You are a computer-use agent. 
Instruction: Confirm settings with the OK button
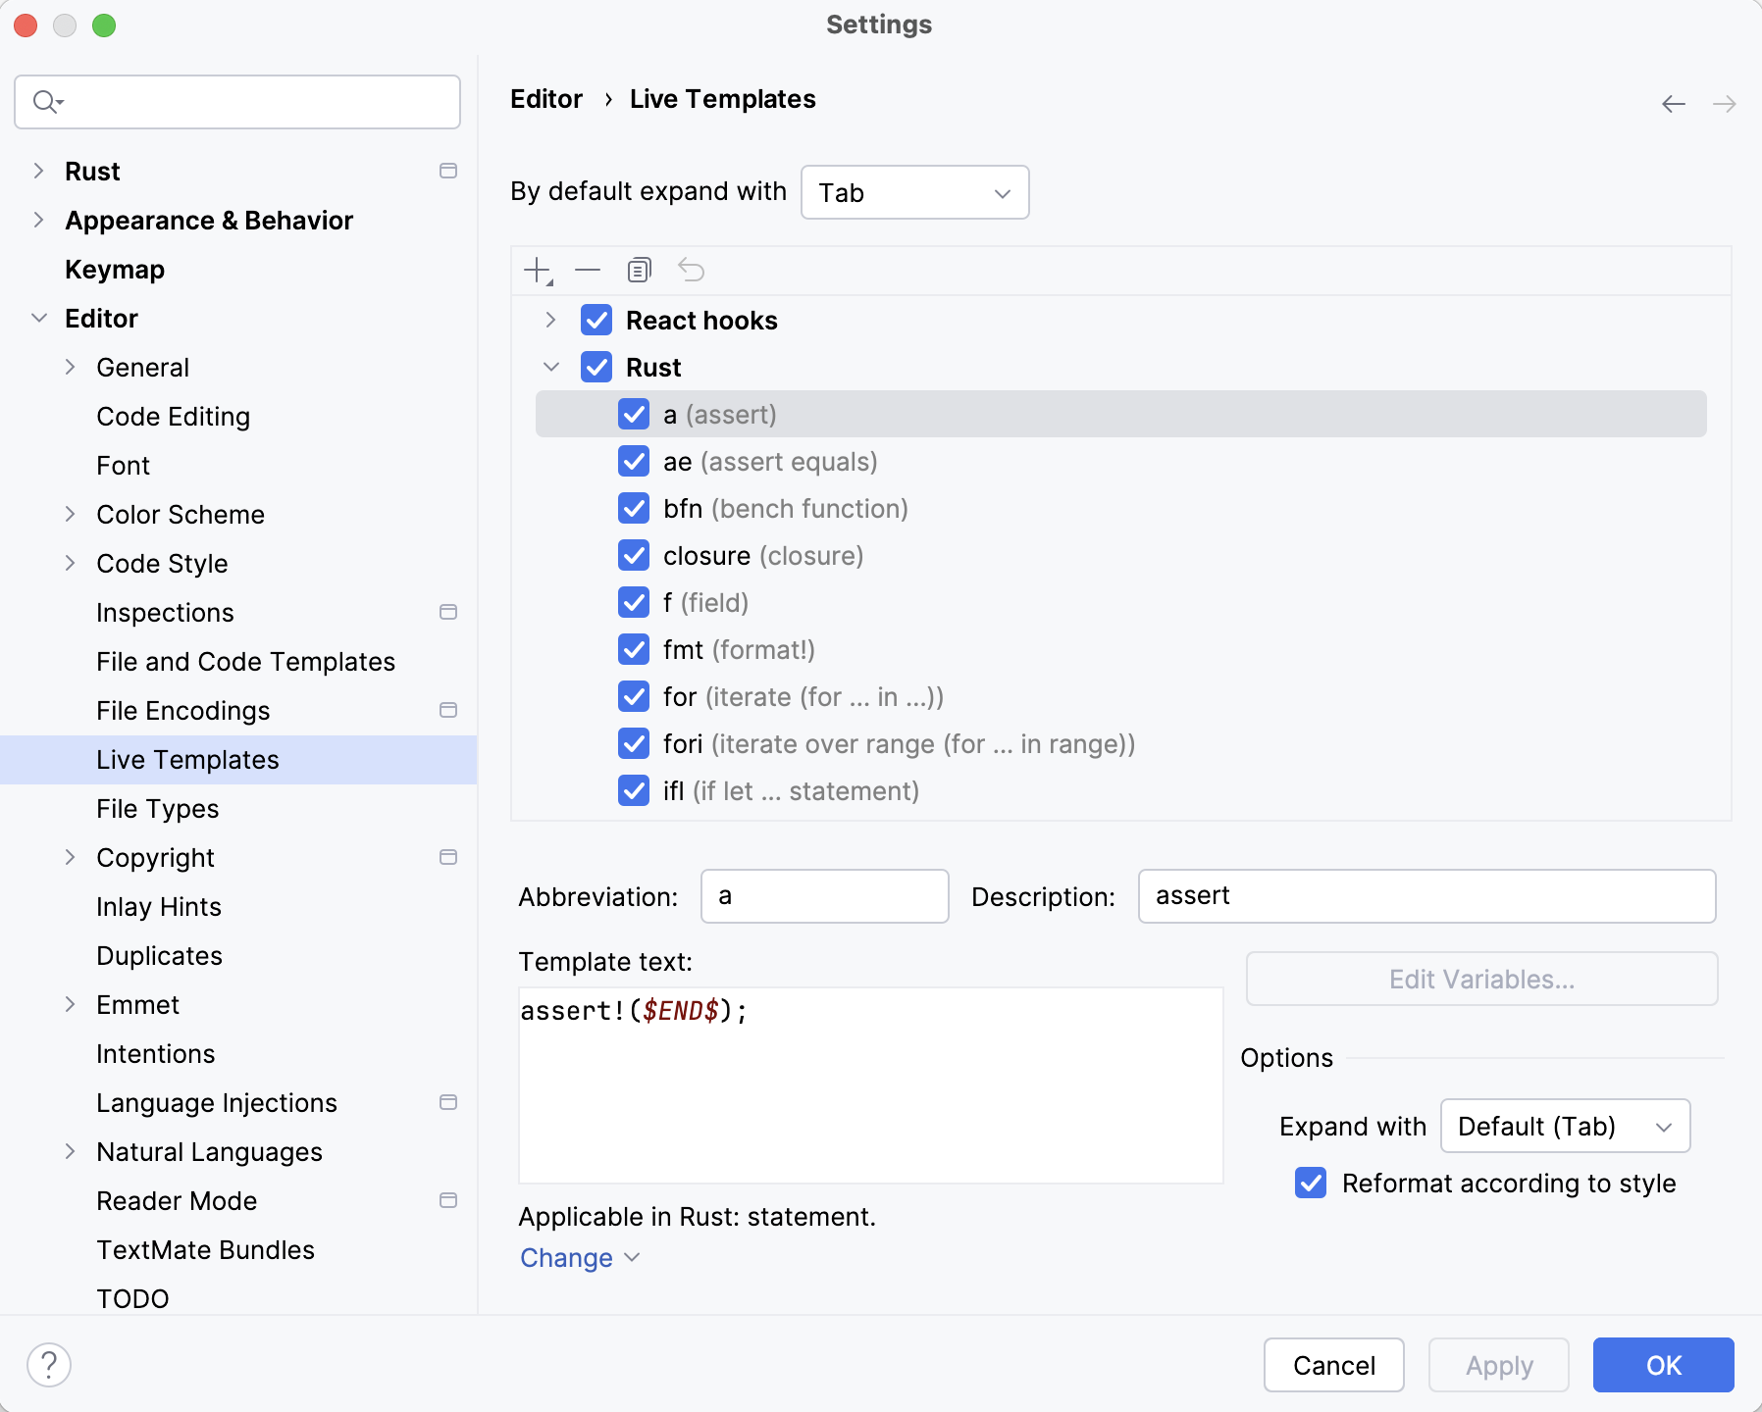[x=1662, y=1364]
